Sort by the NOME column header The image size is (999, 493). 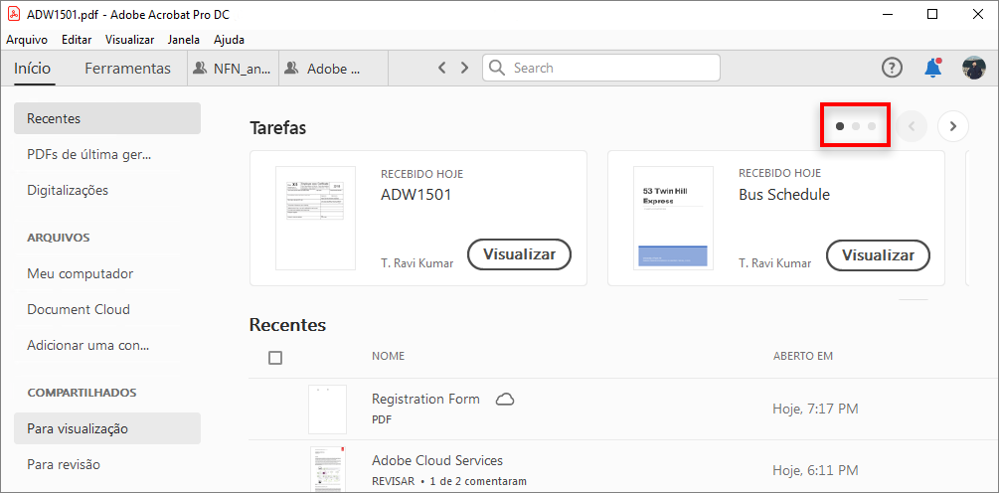388,356
